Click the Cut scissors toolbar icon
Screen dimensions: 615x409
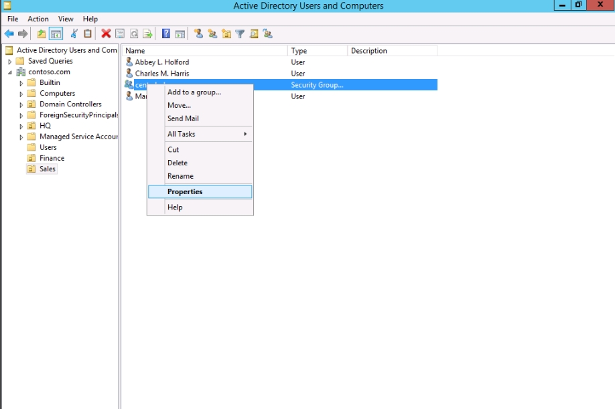74,33
